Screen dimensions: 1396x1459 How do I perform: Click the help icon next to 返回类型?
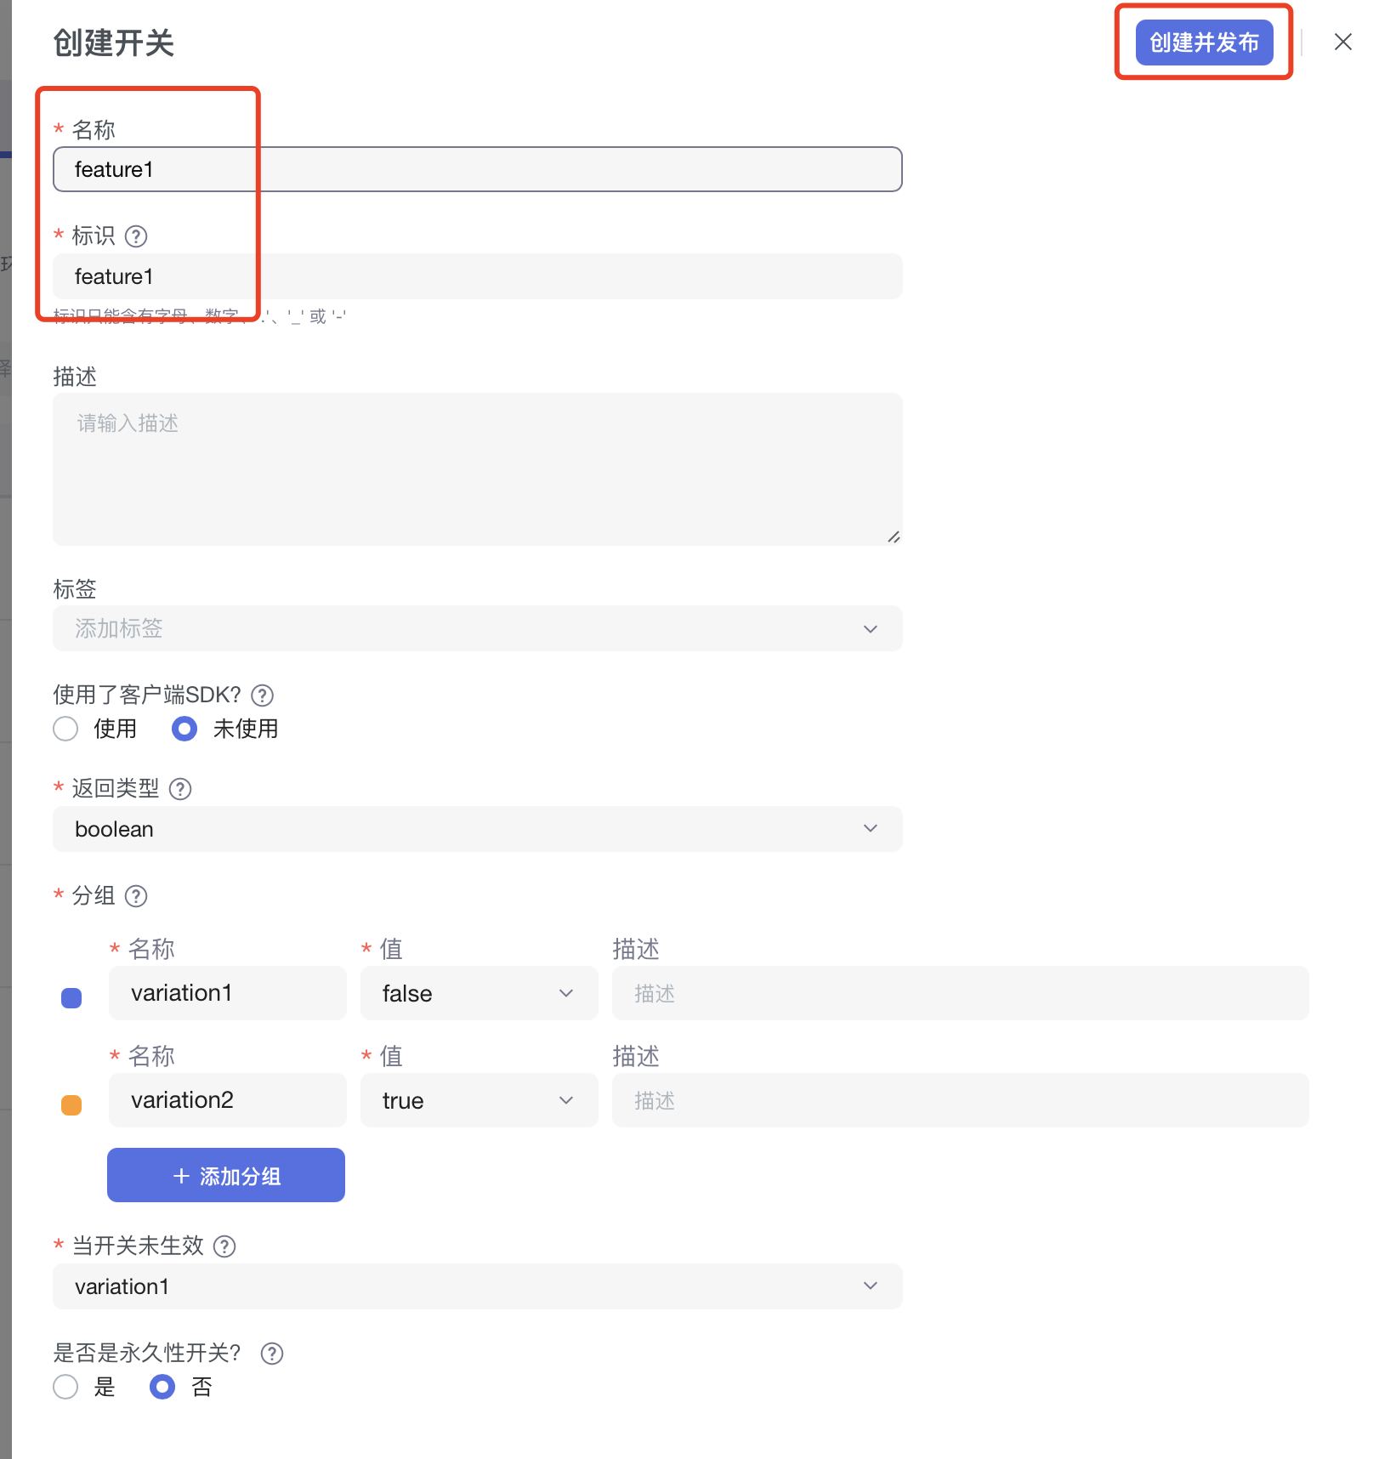pos(180,789)
